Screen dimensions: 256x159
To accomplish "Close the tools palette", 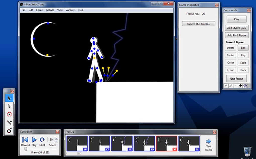I will click(12, 91).
